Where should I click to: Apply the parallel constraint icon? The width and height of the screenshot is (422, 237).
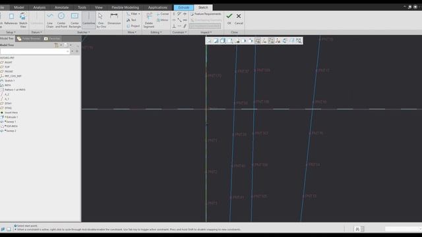click(185, 26)
